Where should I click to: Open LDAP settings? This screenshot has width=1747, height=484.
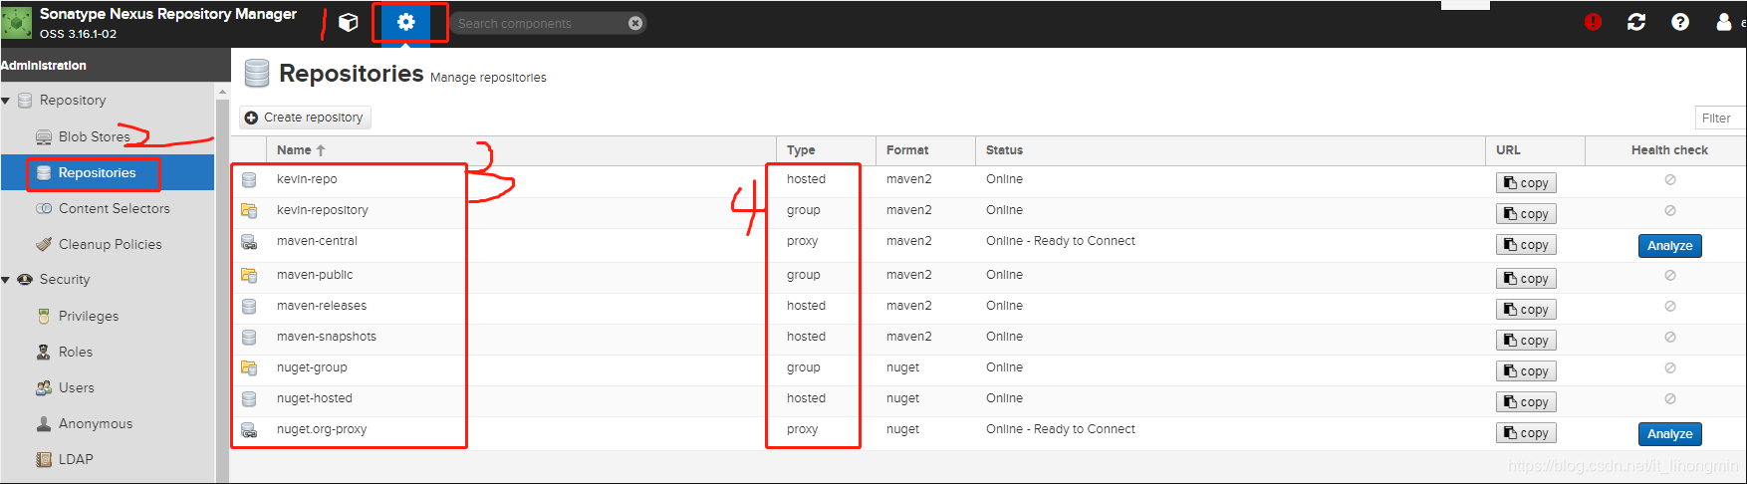click(x=75, y=459)
